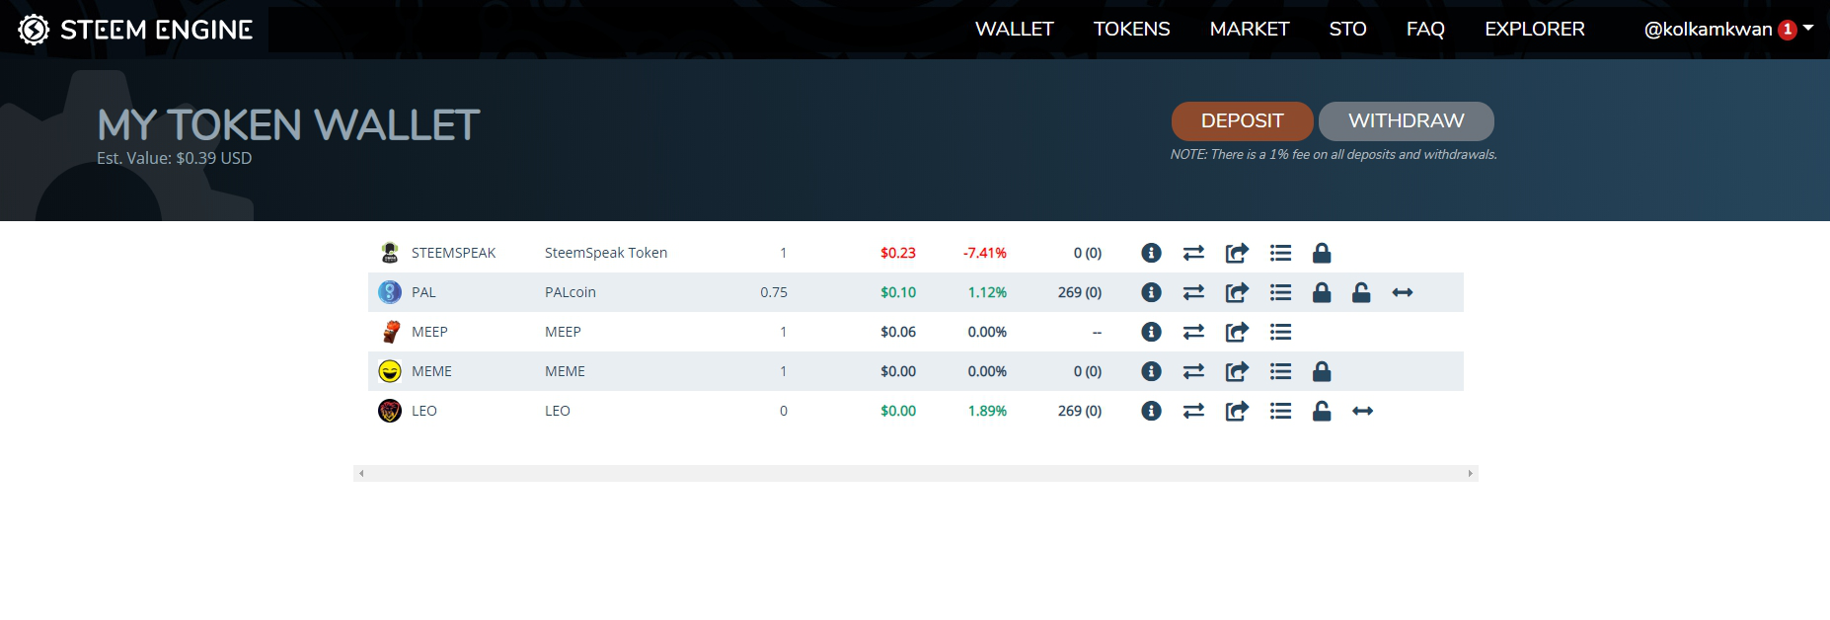This screenshot has width=1830, height=620.
Task: Show MEEP history list icon
Action: (1280, 332)
